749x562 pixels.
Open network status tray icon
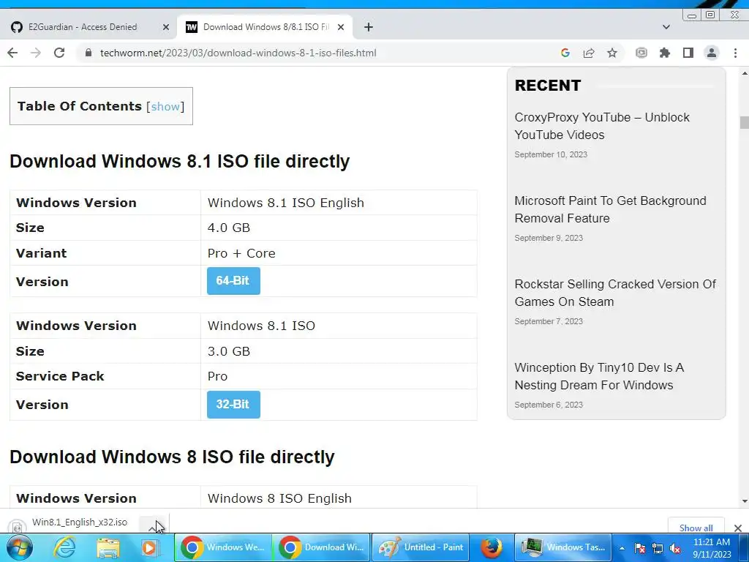(658, 548)
